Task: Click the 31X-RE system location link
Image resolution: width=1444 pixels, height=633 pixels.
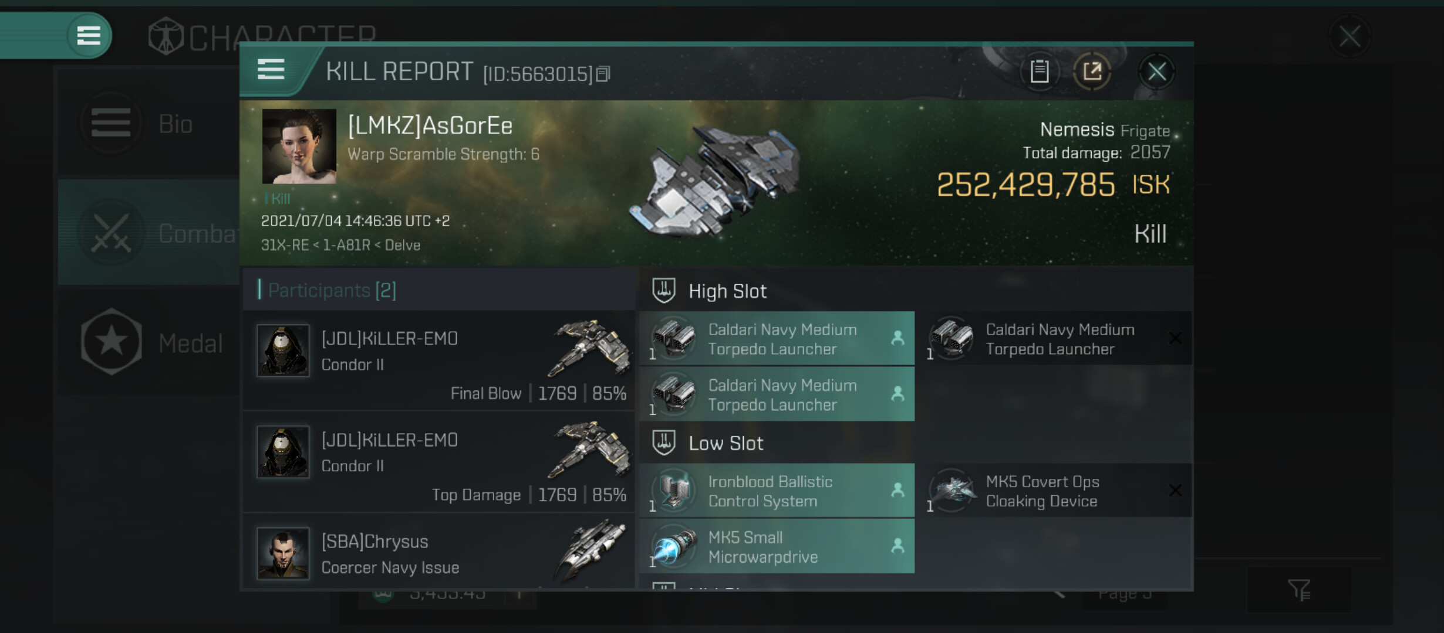Action: point(285,245)
